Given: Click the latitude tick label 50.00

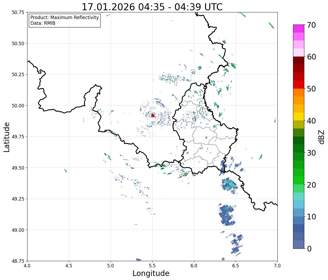Looking at the screenshot, I should 18,106.
